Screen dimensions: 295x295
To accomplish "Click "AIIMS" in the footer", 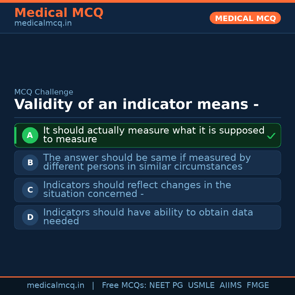I will (231, 285).
